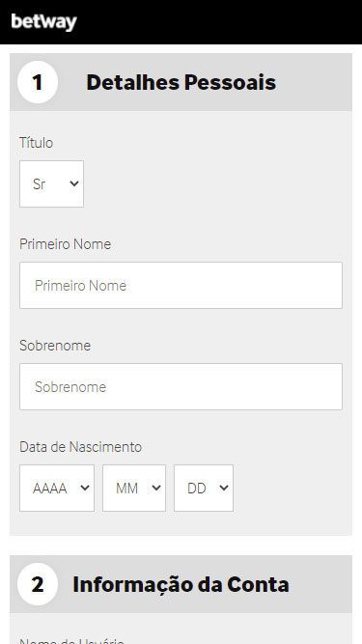The image size is (362, 644).
Task: Click the Primeiro Nome label text
Action: tap(66, 244)
